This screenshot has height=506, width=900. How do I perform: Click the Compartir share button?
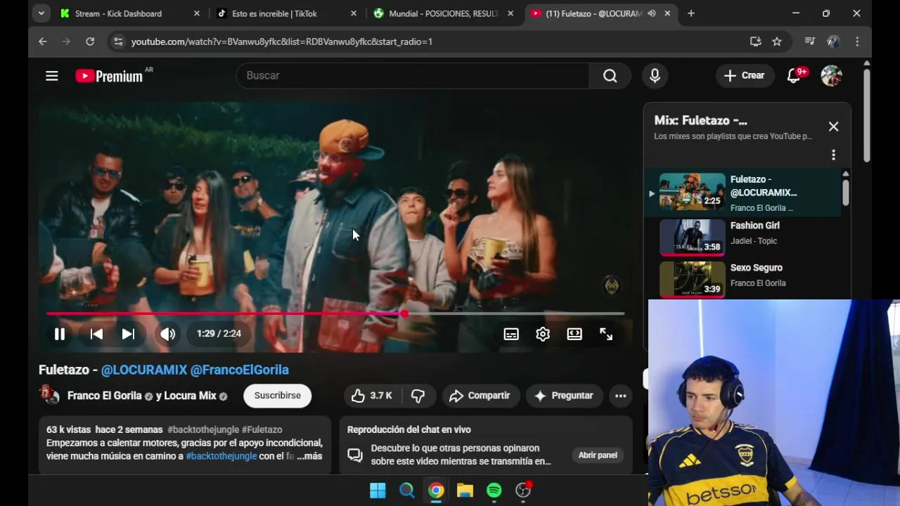tap(480, 396)
